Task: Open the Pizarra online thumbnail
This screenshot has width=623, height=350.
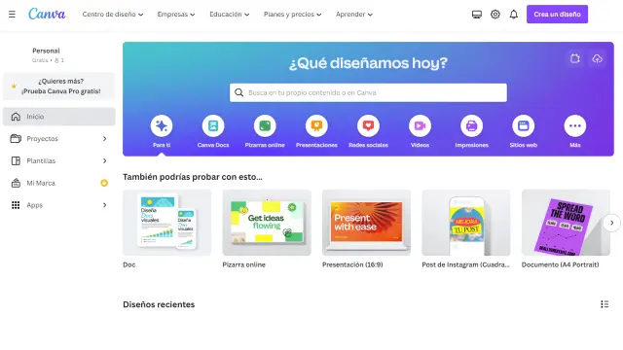Action: point(267,223)
